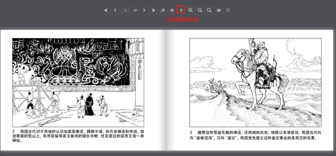The image size is (336, 156).
Task: Pause the auto-play
Action: point(181,10)
